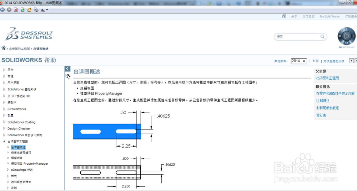Follow the 出详图和工程图 breadcrumb link
This screenshot has width=357, height=191.
[x=19, y=49]
